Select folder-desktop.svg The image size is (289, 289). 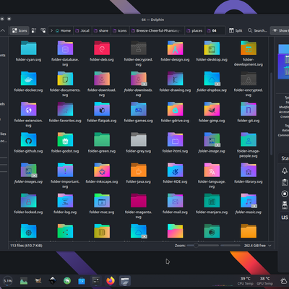click(212, 51)
